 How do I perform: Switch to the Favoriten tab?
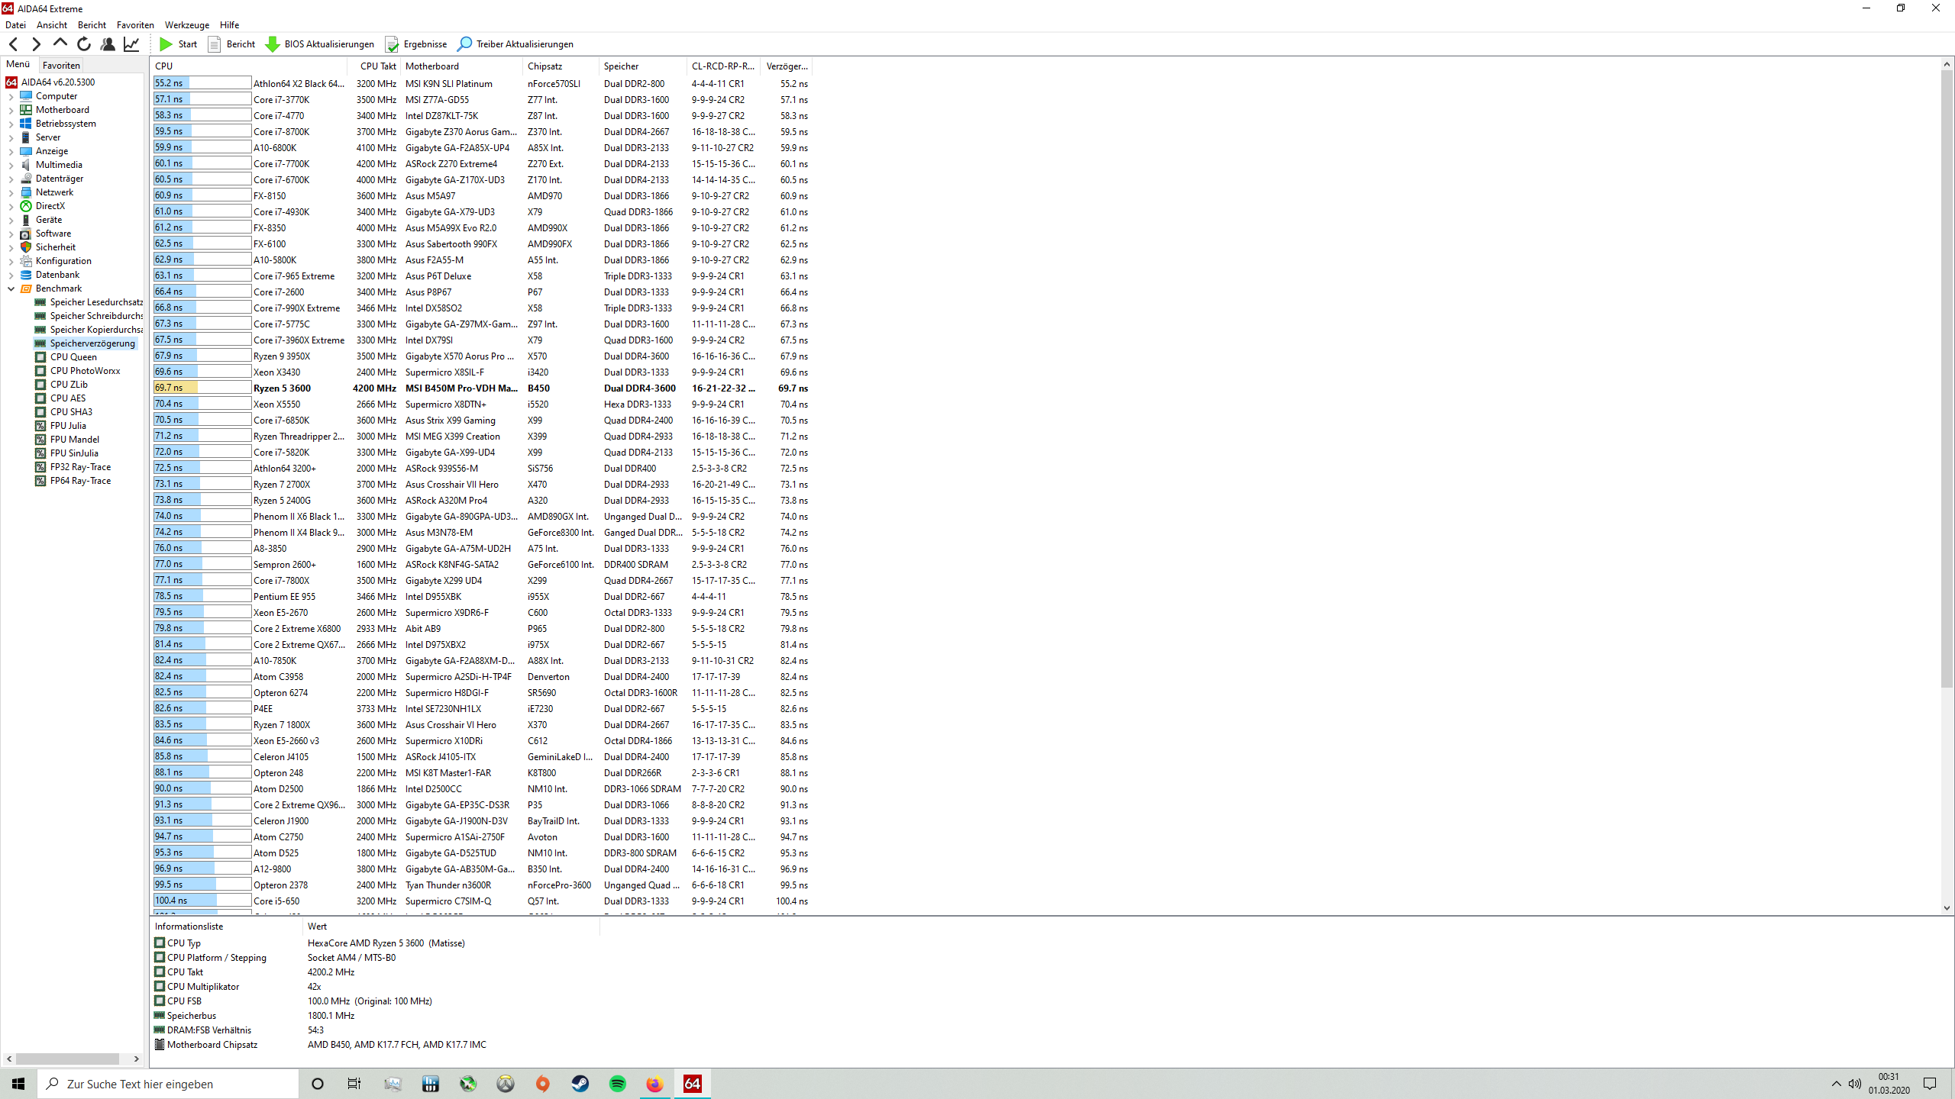coord(61,66)
